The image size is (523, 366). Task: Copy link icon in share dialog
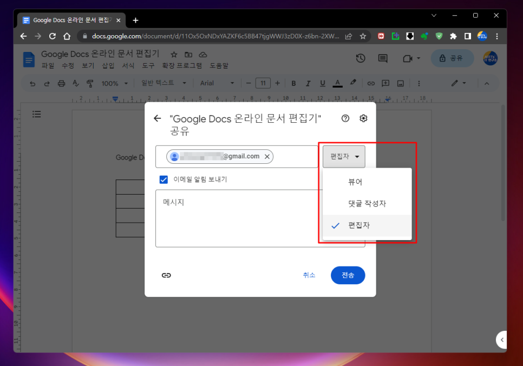[x=166, y=275]
